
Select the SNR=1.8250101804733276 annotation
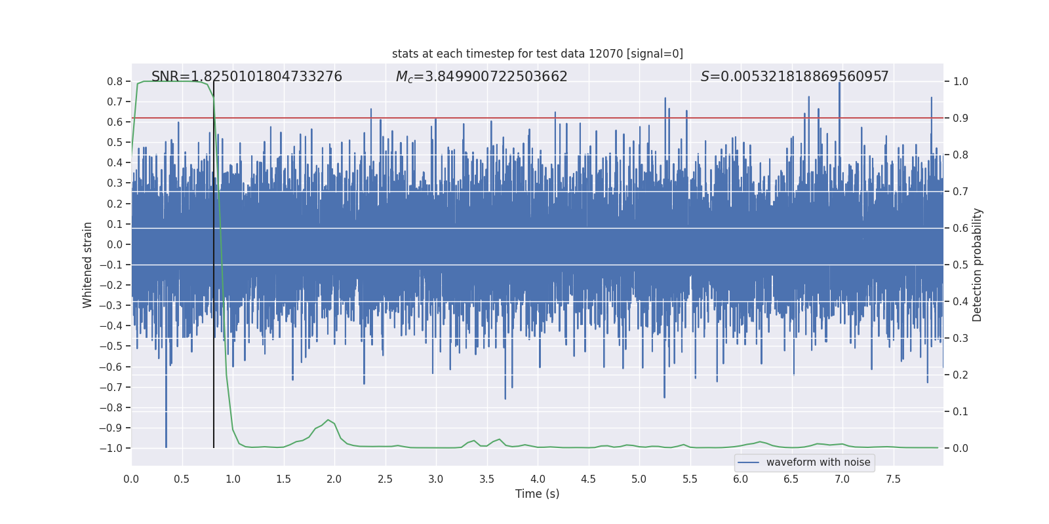pos(247,77)
